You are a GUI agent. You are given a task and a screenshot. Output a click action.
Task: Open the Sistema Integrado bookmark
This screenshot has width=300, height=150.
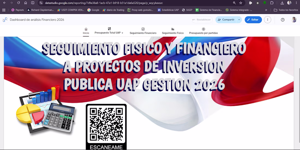tap(239, 10)
